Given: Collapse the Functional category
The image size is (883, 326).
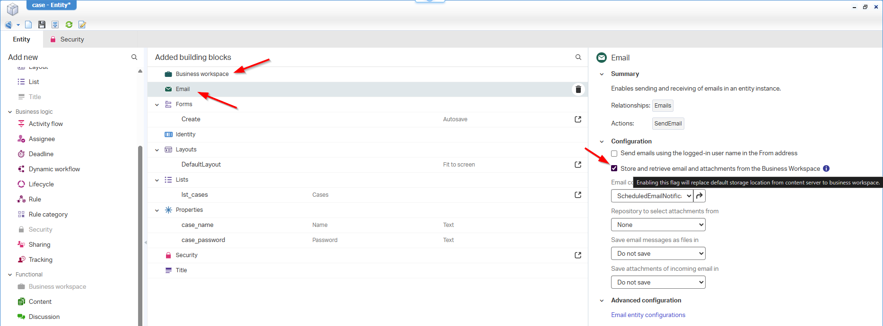Looking at the screenshot, I should [x=10, y=275].
